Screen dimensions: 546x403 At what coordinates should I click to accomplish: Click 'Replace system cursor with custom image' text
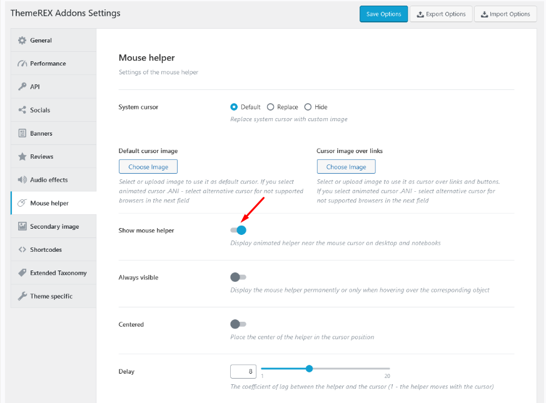coord(289,119)
